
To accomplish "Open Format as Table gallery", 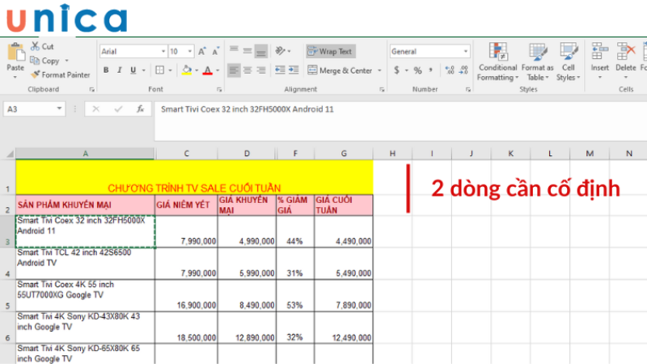I will (x=537, y=61).
